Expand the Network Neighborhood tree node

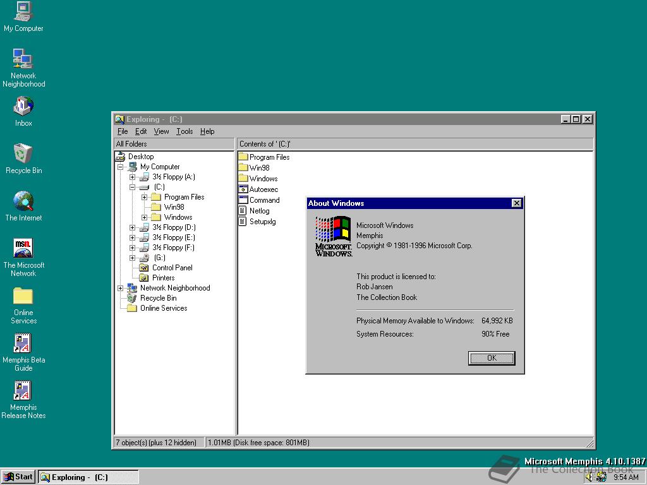[x=120, y=288]
